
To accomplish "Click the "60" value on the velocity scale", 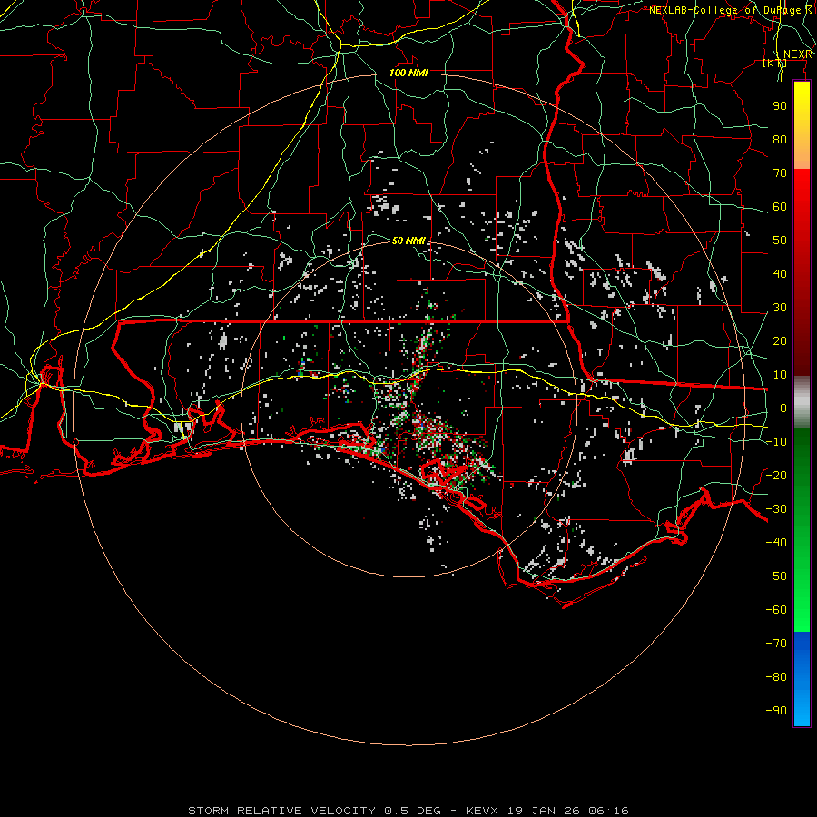I will click(780, 206).
